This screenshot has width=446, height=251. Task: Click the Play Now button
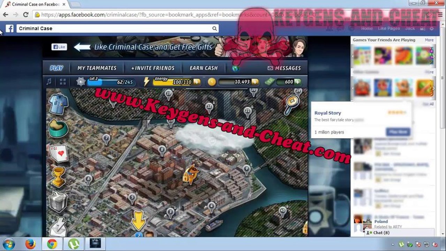point(398,132)
